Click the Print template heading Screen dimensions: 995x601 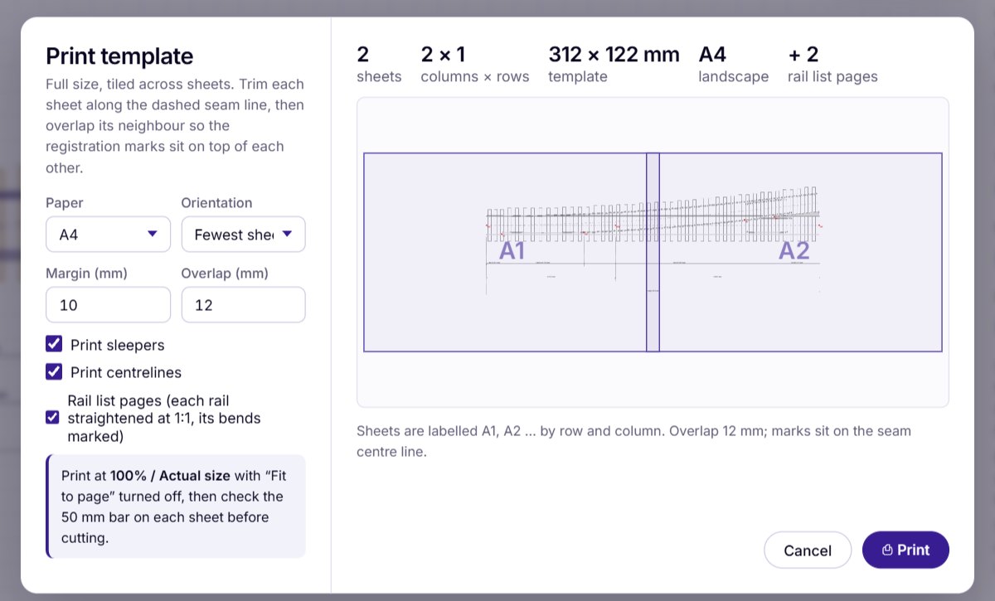[119, 56]
